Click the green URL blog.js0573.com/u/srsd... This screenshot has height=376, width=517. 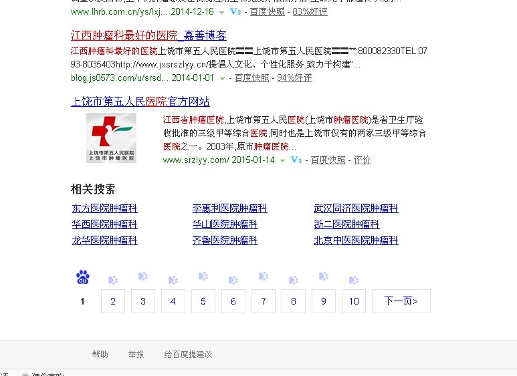tap(120, 77)
